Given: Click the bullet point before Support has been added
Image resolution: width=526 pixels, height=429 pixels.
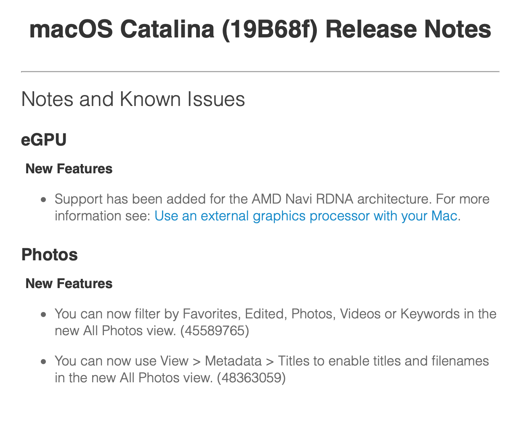Looking at the screenshot, I should pyautogui.click(x=44, y=200).
